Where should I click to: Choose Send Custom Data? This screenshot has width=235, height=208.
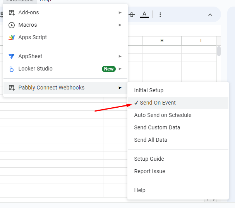coord(178,127)
